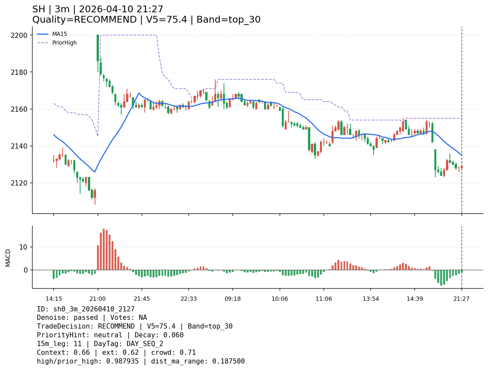Click the tallest red MACD histogram bar
Screen dimensions: 488x370
tap(104, 249)
